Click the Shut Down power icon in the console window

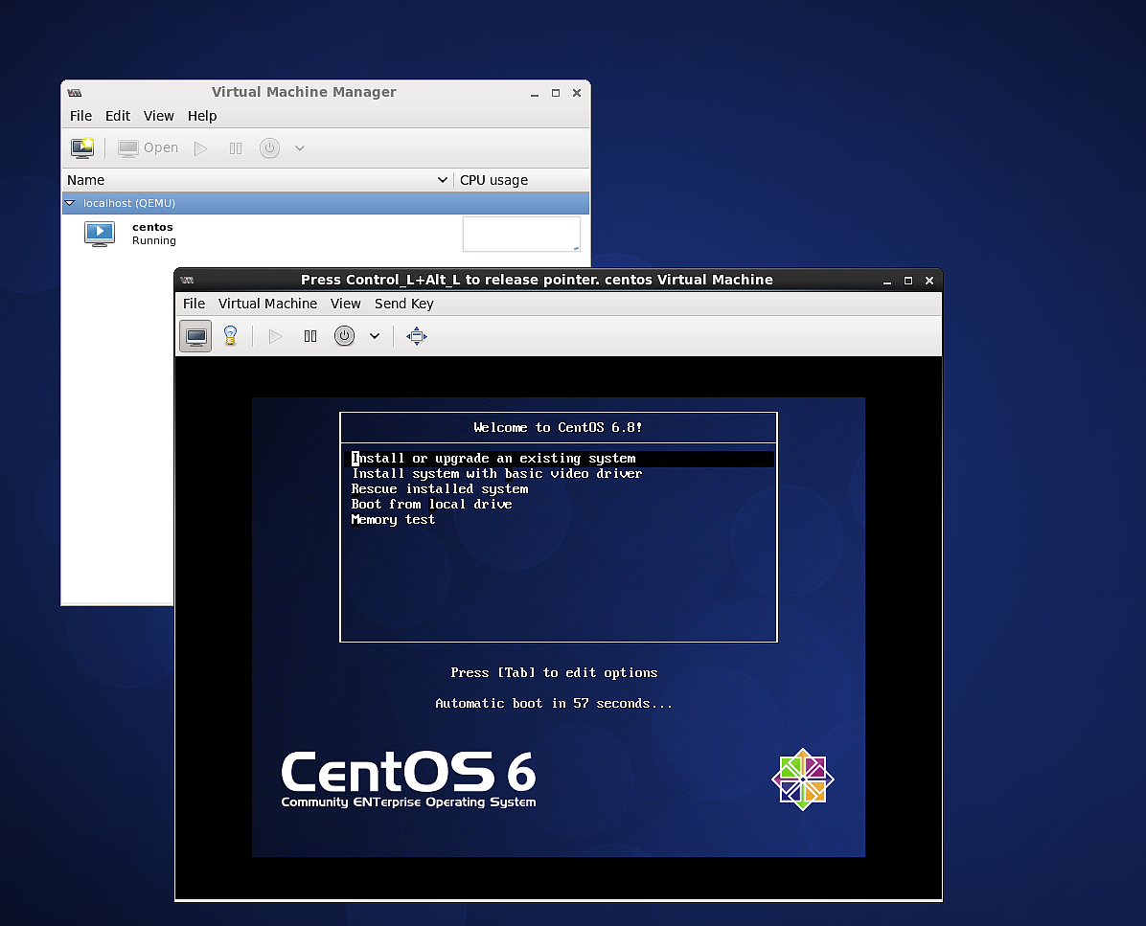pyautogui.click(x=345, y=336)
